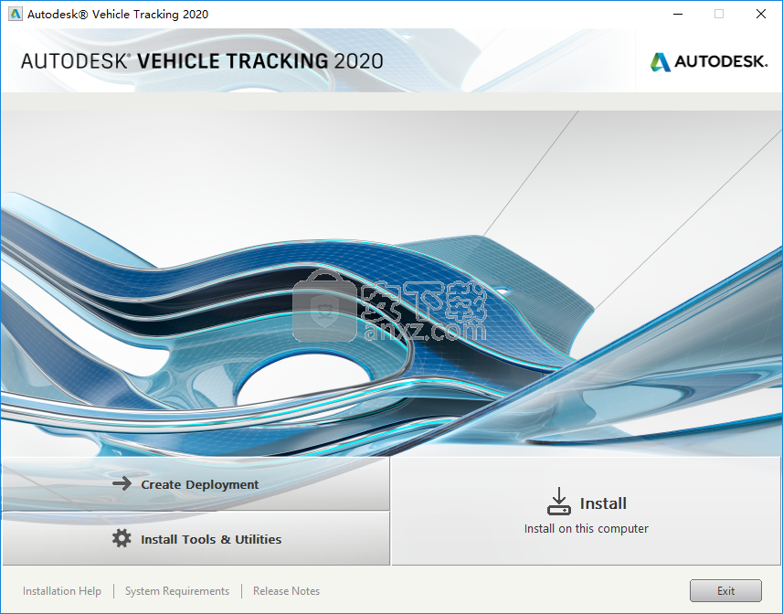Click the Autodesk title bar app icon
The height and width of the screenshot is (614, 783).
pyautogui.click(x=15, y=14)
